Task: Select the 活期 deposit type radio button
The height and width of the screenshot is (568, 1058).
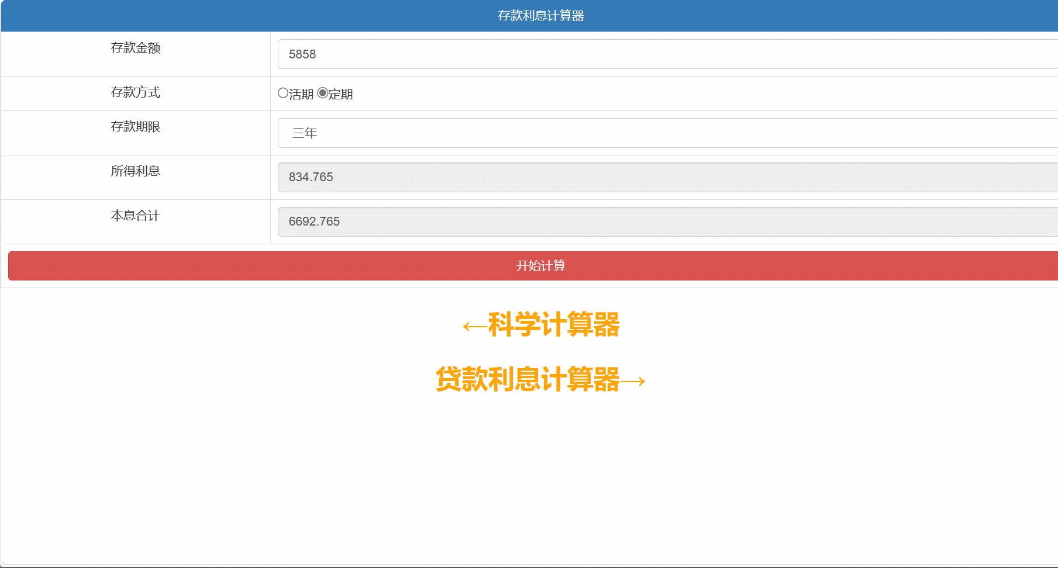Action: coord(282,92)
